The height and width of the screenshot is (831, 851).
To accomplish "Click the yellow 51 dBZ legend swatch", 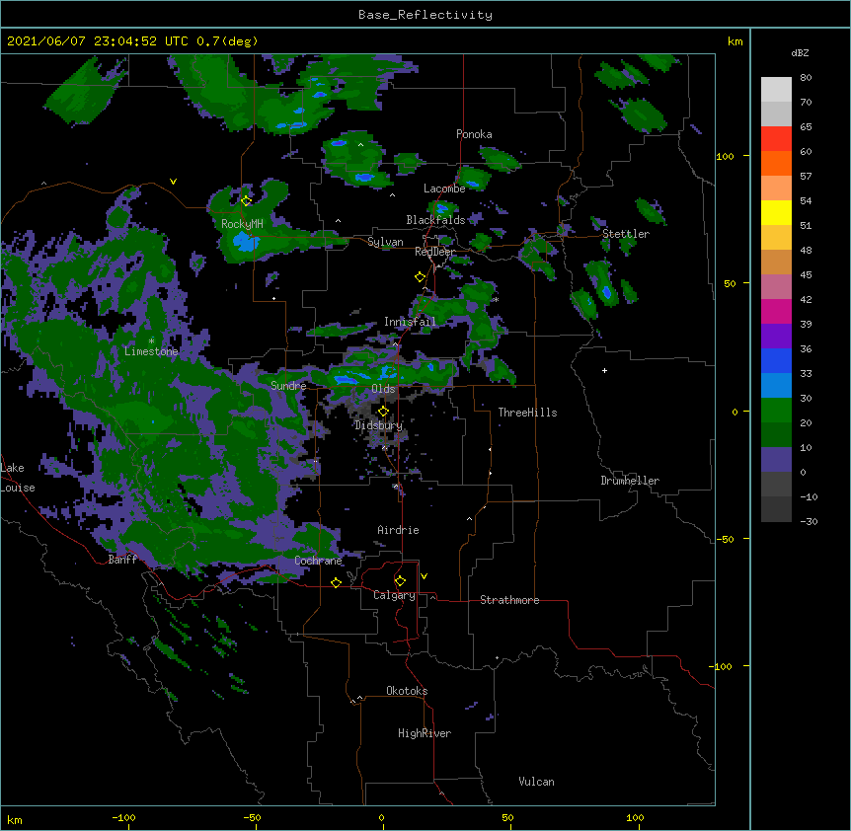I will click(776, 212).
